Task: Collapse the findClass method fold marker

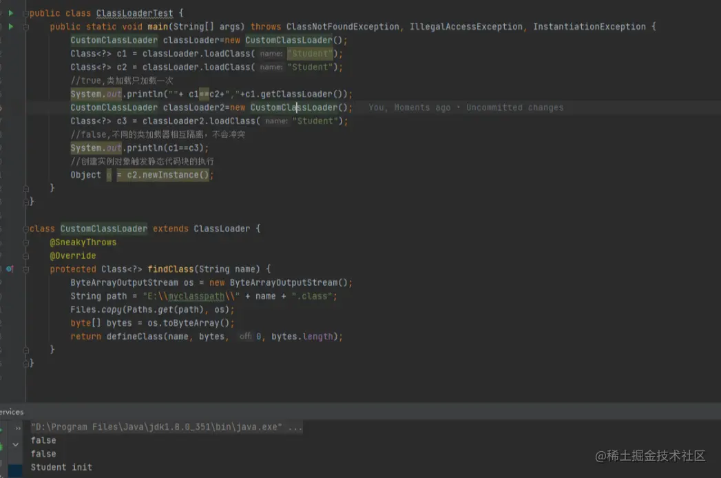Action: pos(26,269)
